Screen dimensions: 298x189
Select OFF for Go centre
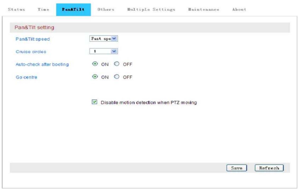tap(117, 77)
